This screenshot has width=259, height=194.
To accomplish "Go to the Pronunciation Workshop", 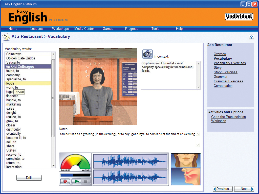I will [228, 119].
